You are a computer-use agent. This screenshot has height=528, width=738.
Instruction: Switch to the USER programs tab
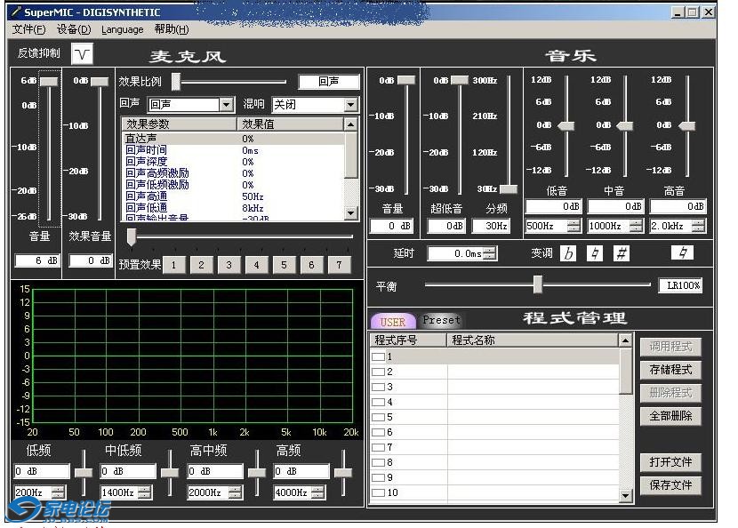tap(393, 322)
